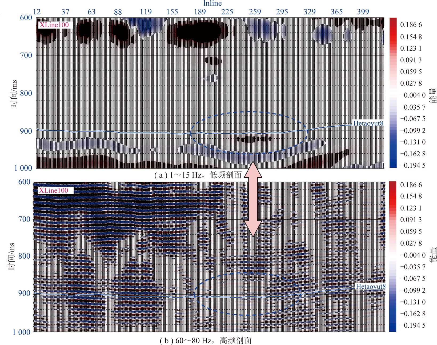The height and width of the screenshot is (345, 437).
Task: Click the 能量 label beside the lower color bar
Action: [433, 255]
